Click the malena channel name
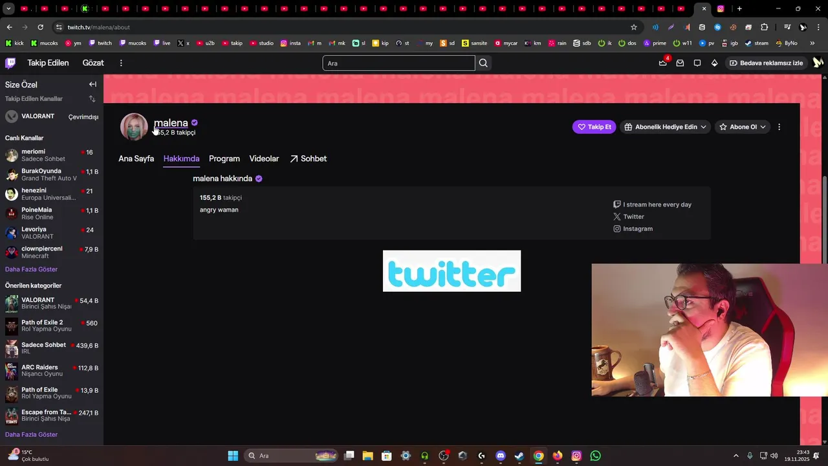This screenshot has height=466, width=828. click(171, 122)
